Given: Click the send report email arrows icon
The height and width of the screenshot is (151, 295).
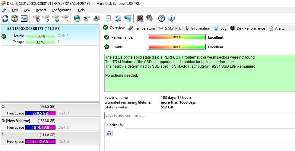Looking at the screenshot, I should tap(118, 18).
